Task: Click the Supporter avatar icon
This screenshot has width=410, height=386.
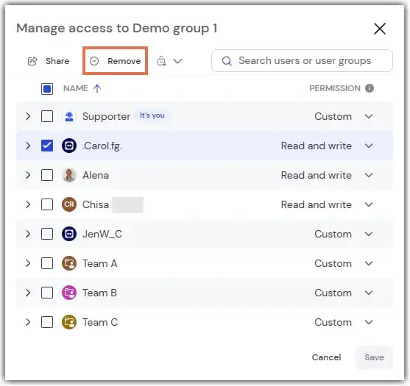Action: (x=69, y=116)
